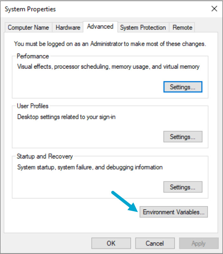
Task: Click the Administrator logon notice text
Action: point(110,44)
